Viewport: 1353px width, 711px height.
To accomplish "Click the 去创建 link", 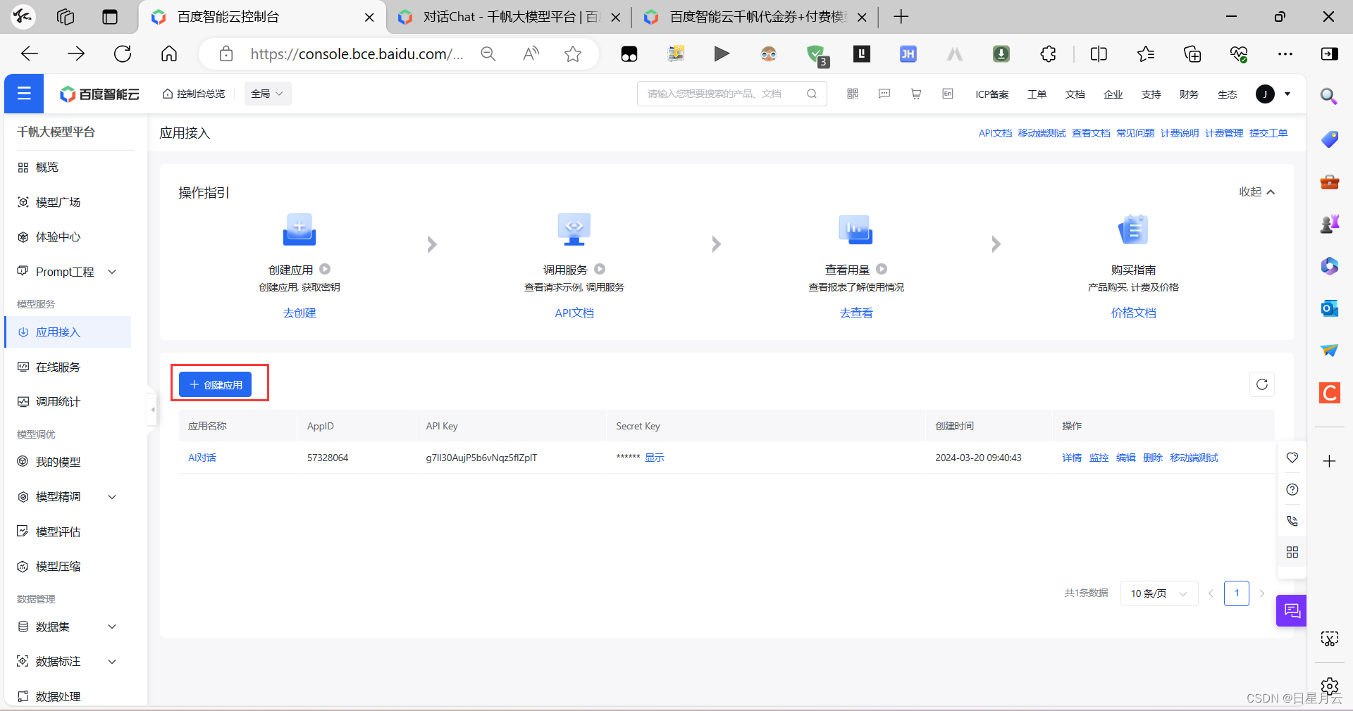I will [299, 313].
